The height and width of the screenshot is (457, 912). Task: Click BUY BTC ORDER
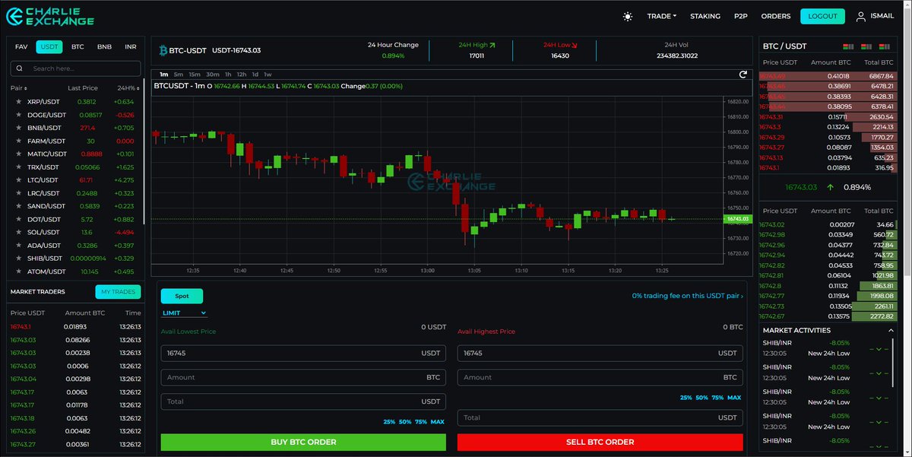point(303,442)
